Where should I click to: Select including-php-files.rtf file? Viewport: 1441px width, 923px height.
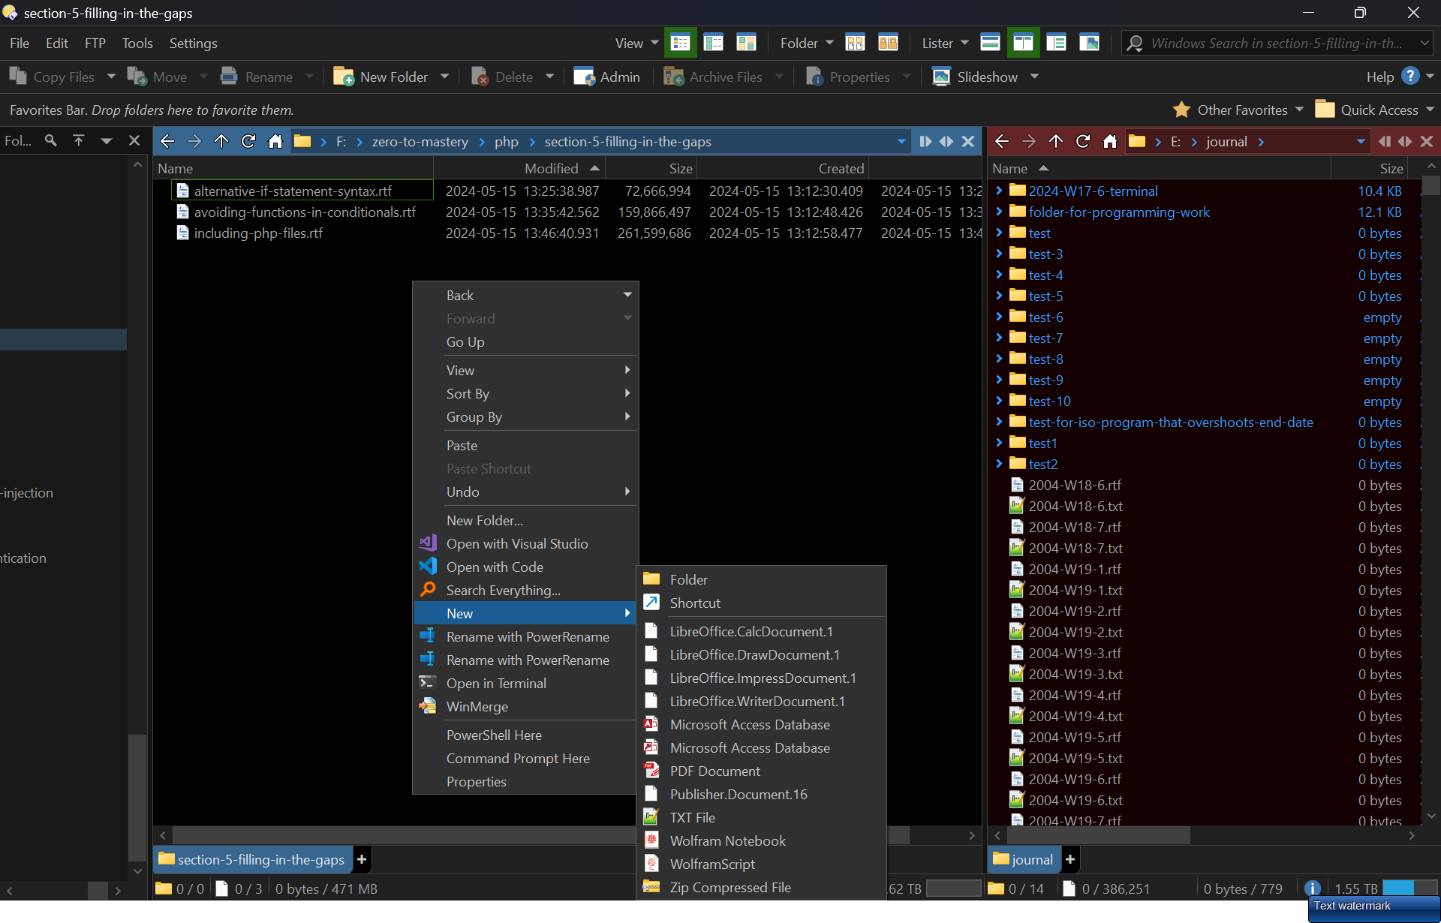point(258,233)
